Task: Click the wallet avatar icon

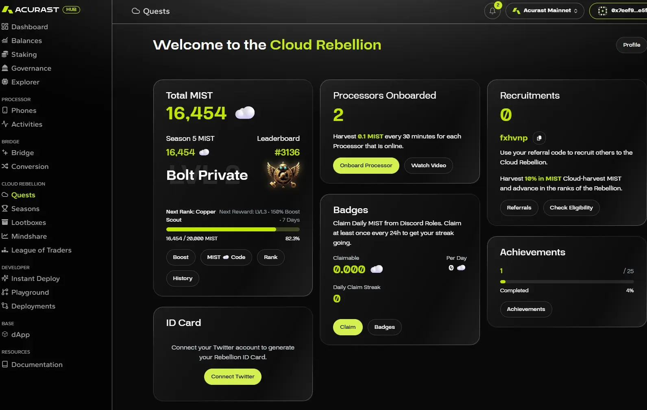Action: coord(603,11)
